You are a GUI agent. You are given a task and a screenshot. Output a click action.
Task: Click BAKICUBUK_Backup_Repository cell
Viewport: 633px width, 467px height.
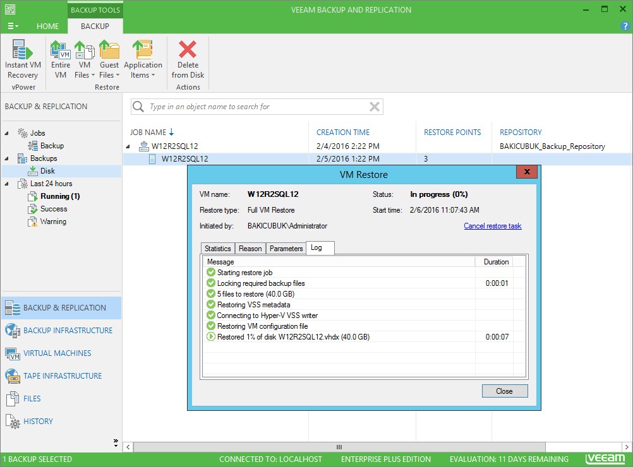pos(552,146)
